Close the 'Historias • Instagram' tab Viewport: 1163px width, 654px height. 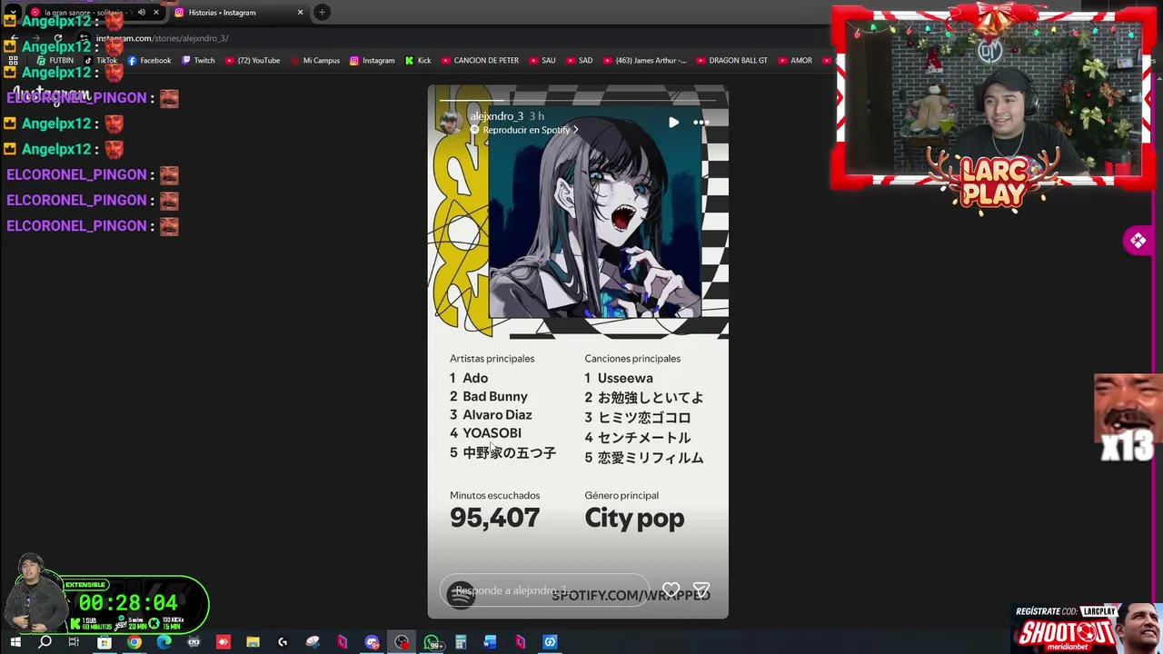click(300, 13)
